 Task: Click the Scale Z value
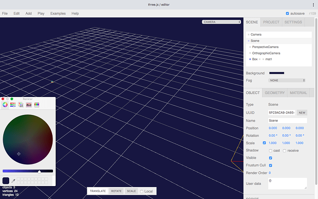pyautogui.click(x=300, y=143)
